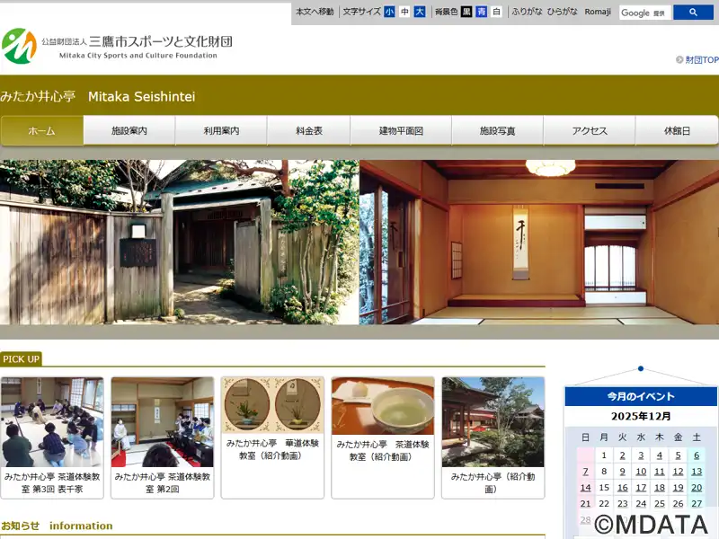Open 茶道体験教室 第2回 card
This screenshot has width=719, height=539.
coord(163,437)
